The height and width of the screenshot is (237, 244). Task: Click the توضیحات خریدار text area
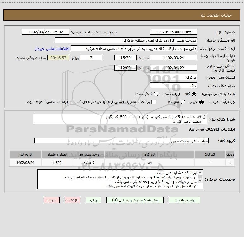point(120,179)
